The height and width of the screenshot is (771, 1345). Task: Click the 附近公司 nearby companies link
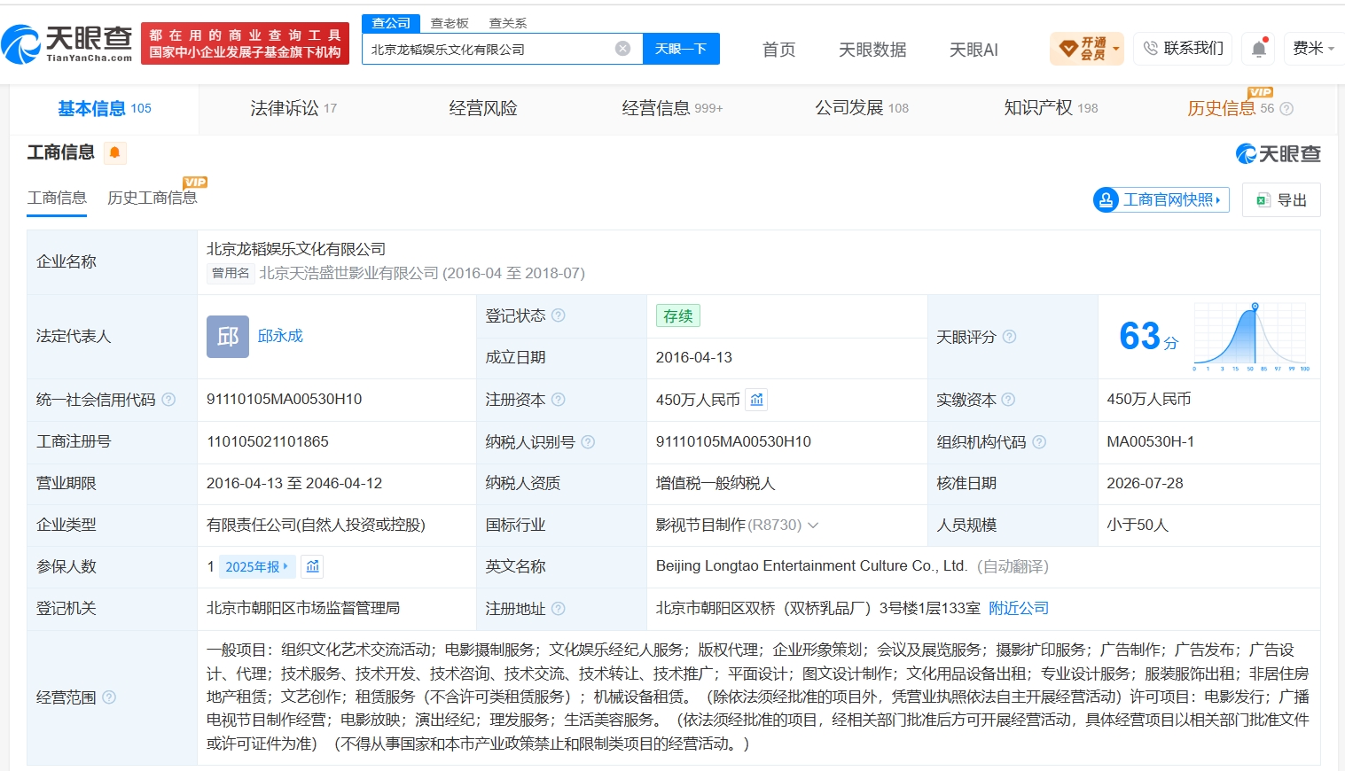pos(1019,609)
